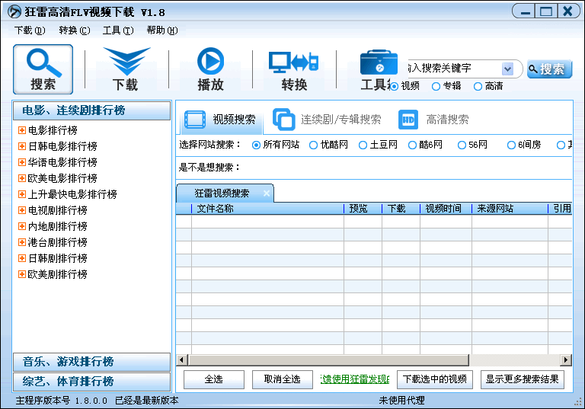The width and height of the screenshot is (585, 409).
Task: Click the 视频时间 column header
Action: coord(446,209)
